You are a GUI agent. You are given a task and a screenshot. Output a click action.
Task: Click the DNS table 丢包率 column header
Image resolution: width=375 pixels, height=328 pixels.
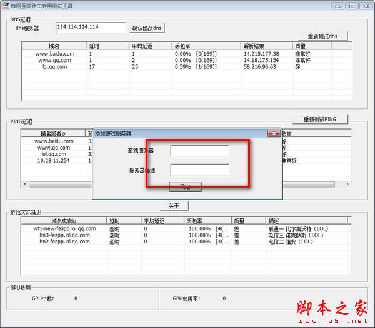coord(206,46)
